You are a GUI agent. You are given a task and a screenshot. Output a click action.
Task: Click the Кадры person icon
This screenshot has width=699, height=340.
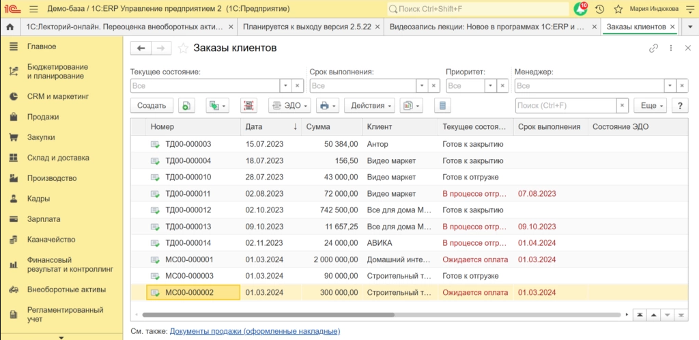pos(14,199)
